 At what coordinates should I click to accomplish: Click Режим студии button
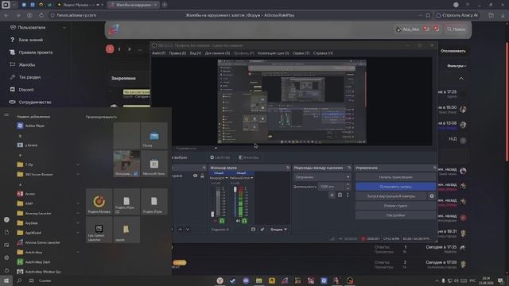tap(395, 206)
